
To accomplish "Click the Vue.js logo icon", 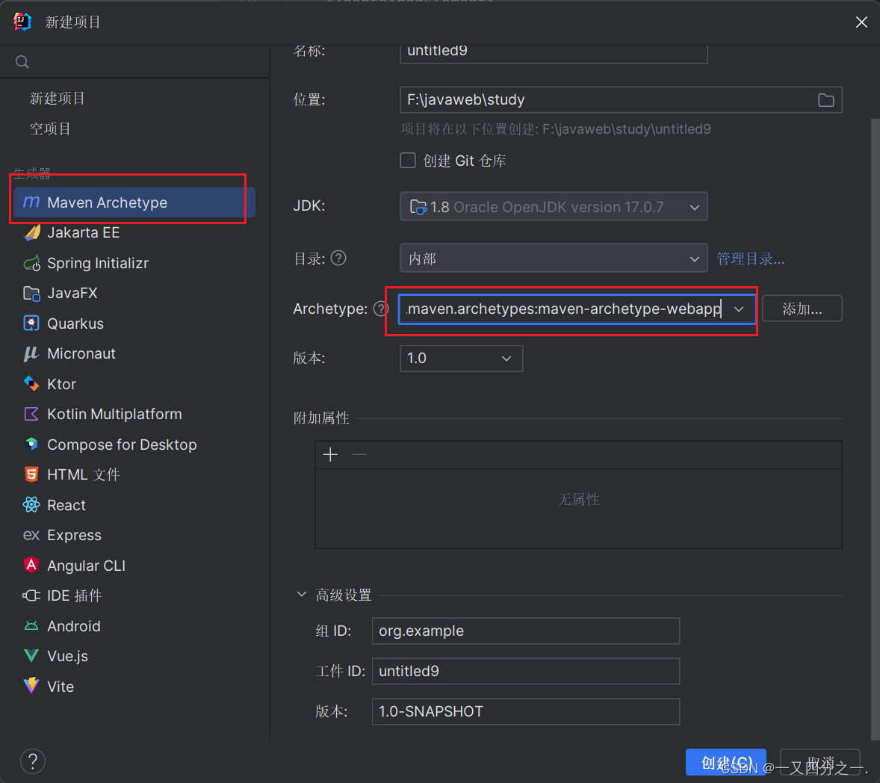I will click(31, 655).
